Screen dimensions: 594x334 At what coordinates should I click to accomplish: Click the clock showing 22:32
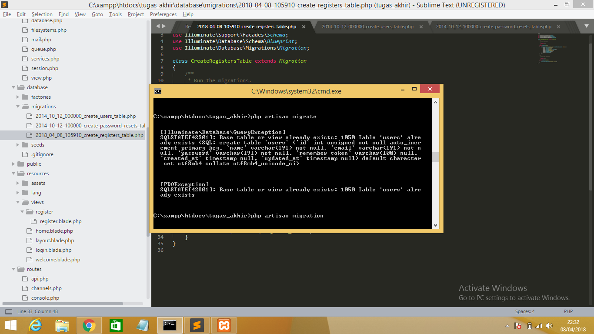click(572, 322)
